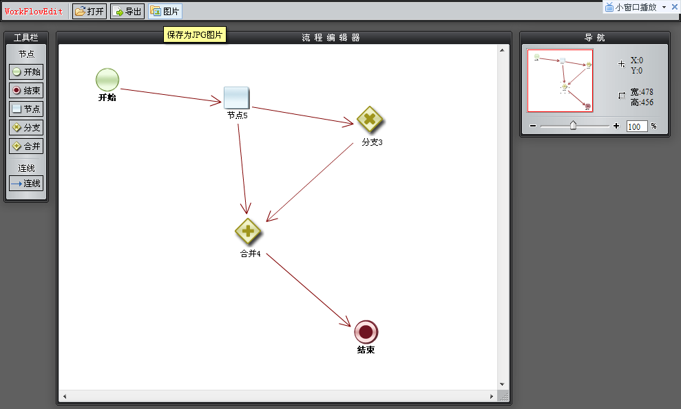Image resolution: width=681 pixels, height=409 pixels.
Task: Click the blue 节点5 rectangle node
Action: pos(236,98)
